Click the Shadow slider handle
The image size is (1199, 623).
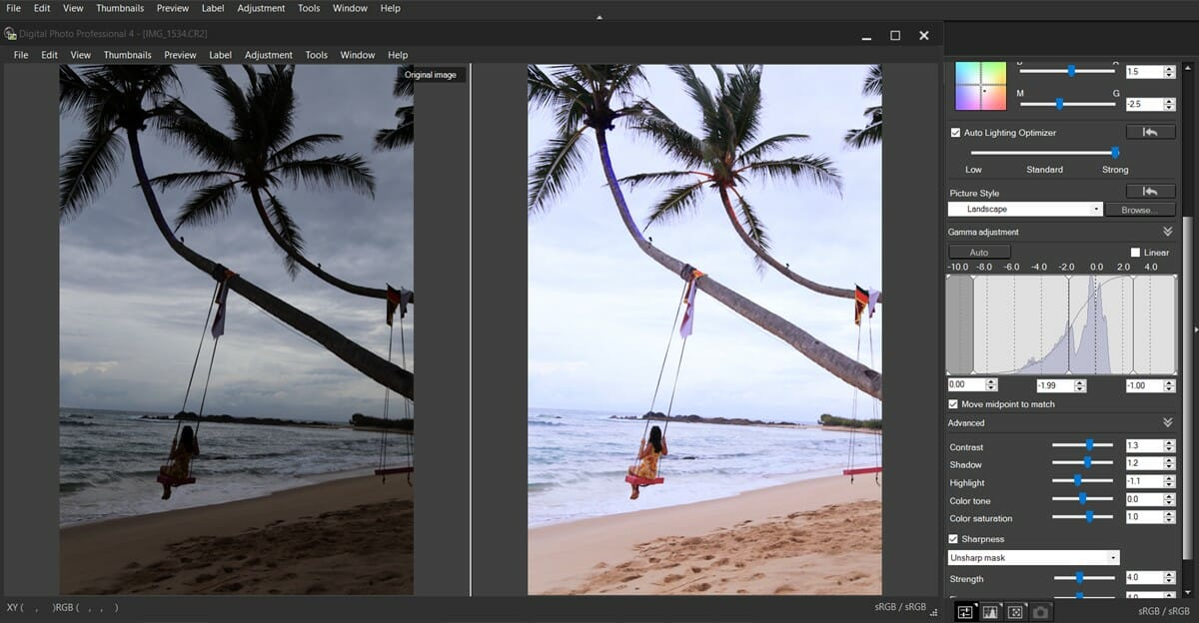[x=1087, y=463]
